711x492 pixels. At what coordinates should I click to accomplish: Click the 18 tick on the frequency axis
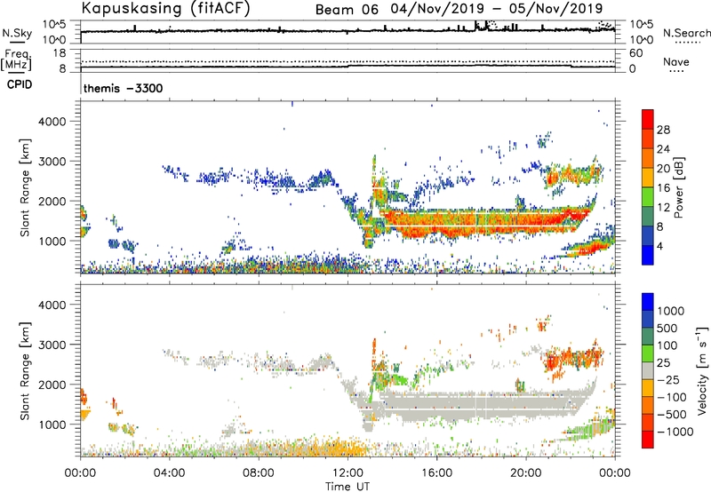point(60,53)
